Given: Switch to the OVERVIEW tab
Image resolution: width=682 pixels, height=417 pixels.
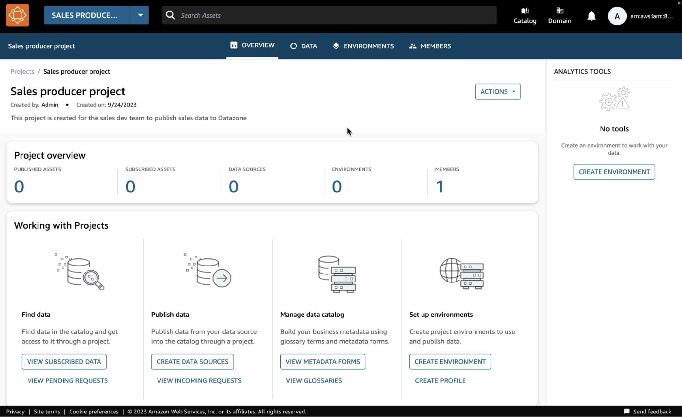Looking at the screenshot, I should point(252,45).
